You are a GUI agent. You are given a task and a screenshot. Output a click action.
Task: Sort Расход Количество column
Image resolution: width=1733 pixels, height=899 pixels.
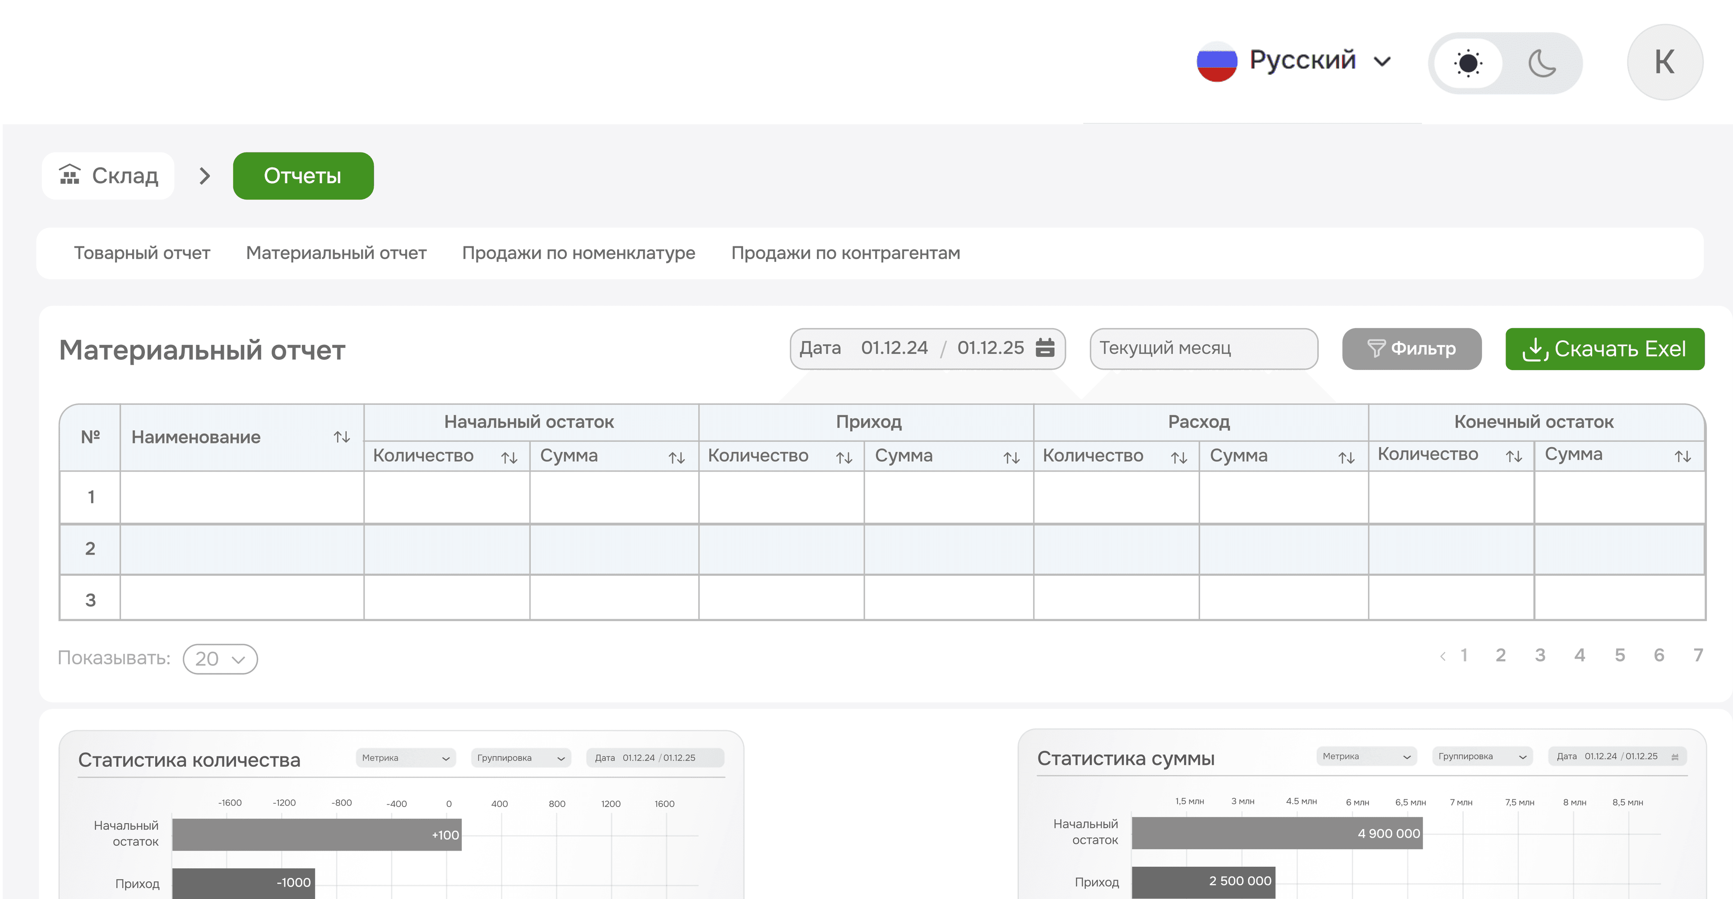[x=1179, y=458]
